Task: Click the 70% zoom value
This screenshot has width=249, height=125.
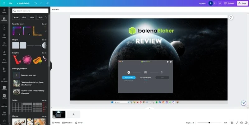Action: point(225,123)
